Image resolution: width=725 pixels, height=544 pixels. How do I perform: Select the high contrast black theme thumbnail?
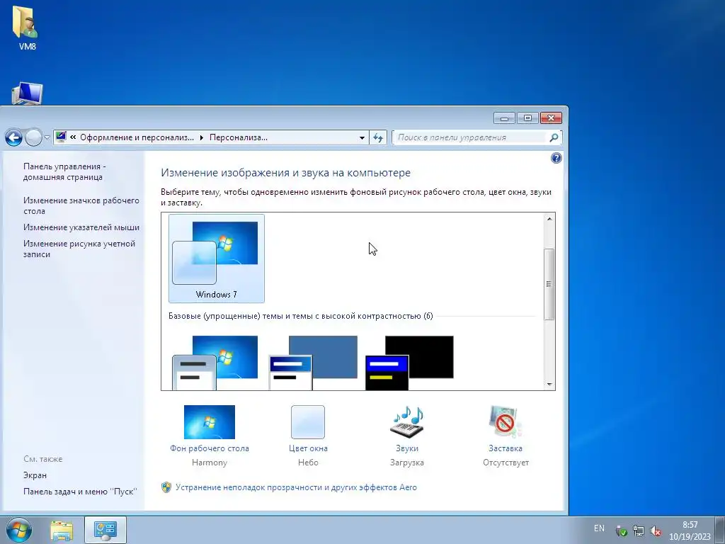(410, 363)
